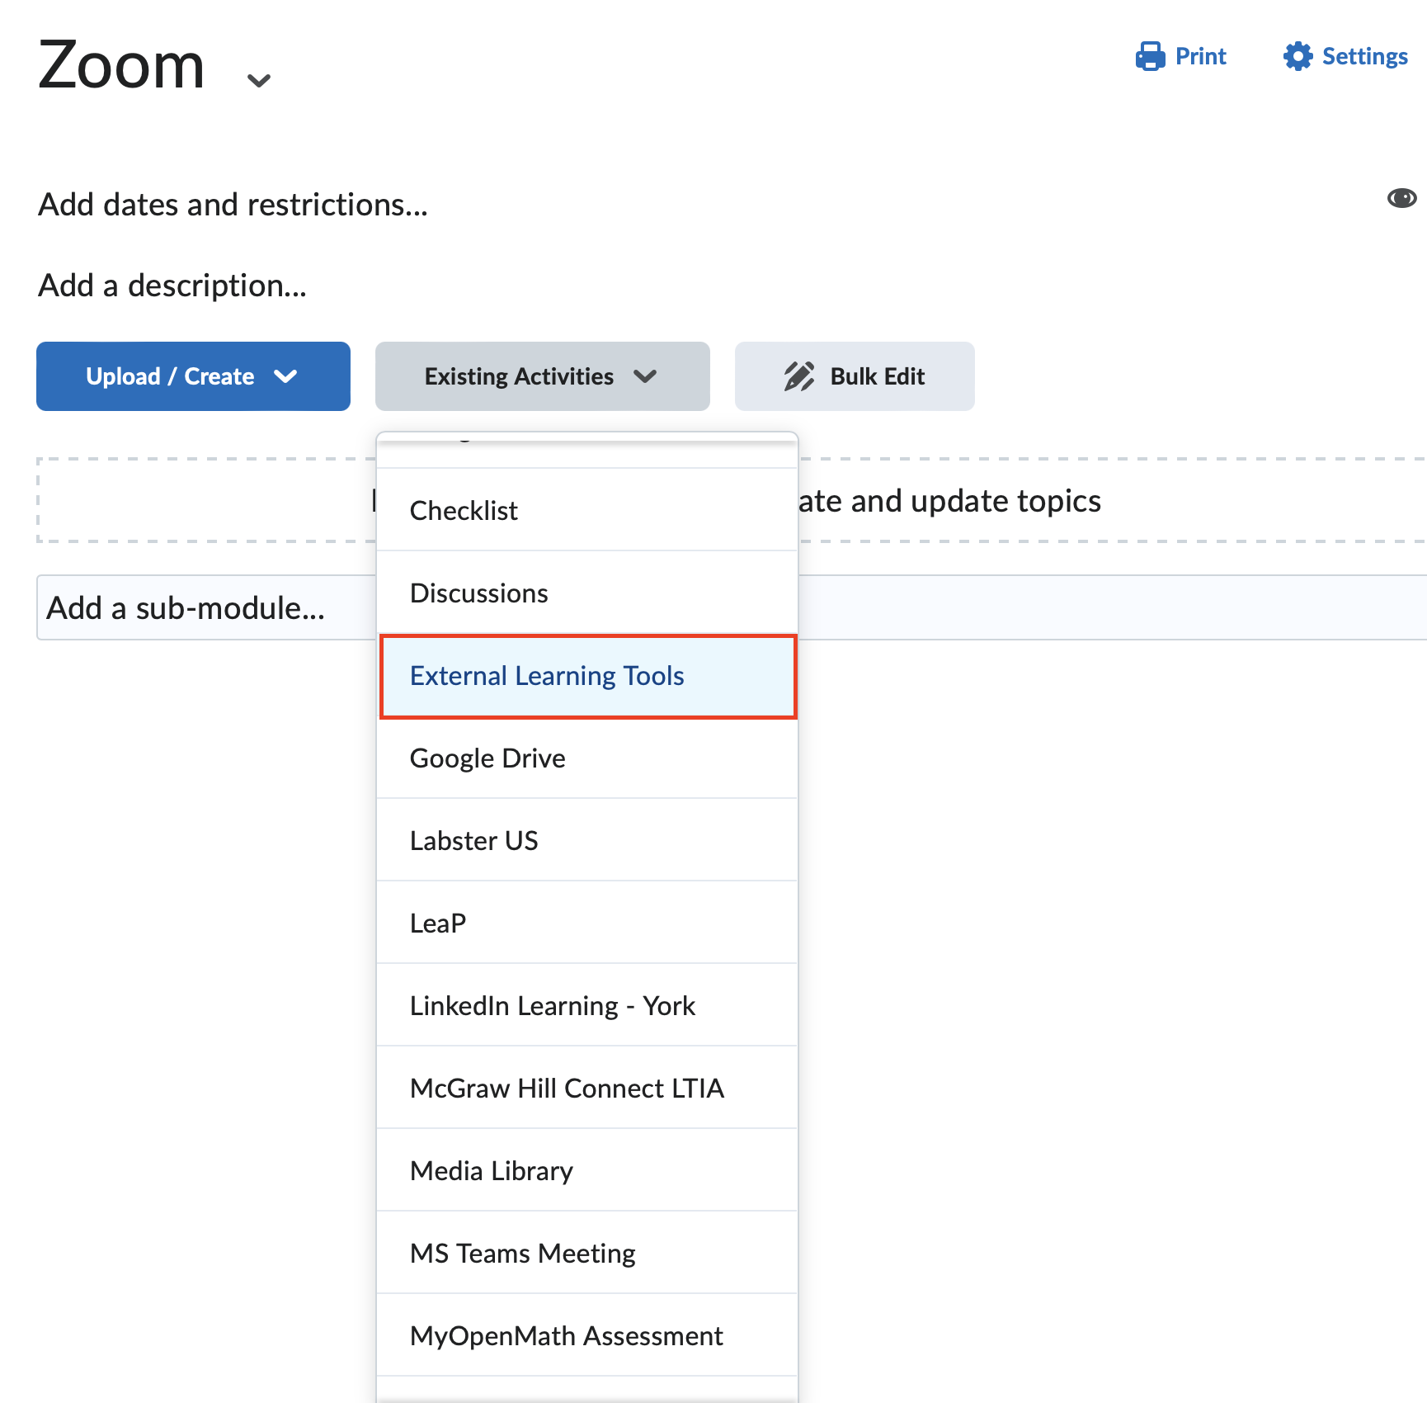Open Media Library from the menu
The image size is (1427, 1403).
(587, 1170)
